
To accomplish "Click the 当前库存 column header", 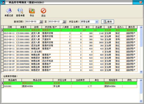I will point(80,80).
